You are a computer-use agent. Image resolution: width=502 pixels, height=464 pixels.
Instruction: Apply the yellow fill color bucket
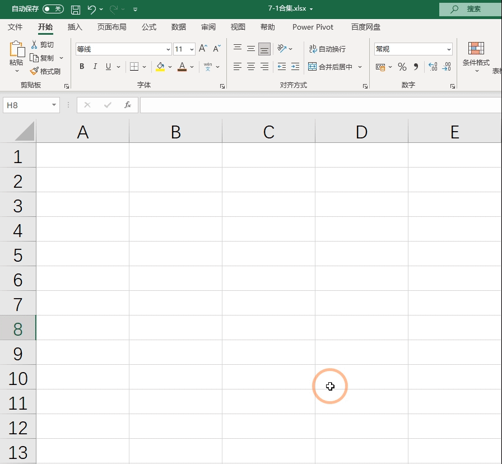click(160, 67)
